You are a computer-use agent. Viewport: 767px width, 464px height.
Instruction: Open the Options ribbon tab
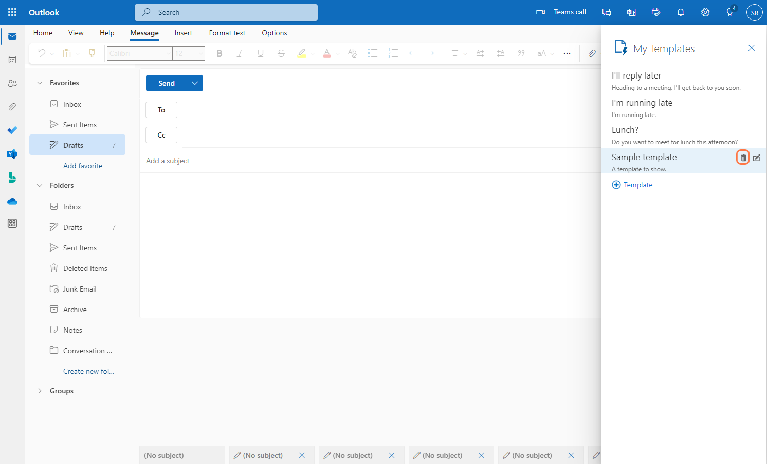(x=275, y=33)
